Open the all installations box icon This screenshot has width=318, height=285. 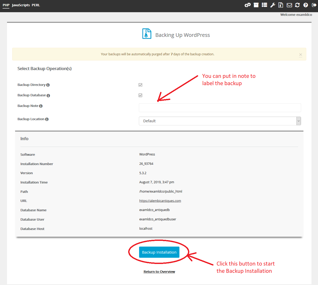coord(256,5)
